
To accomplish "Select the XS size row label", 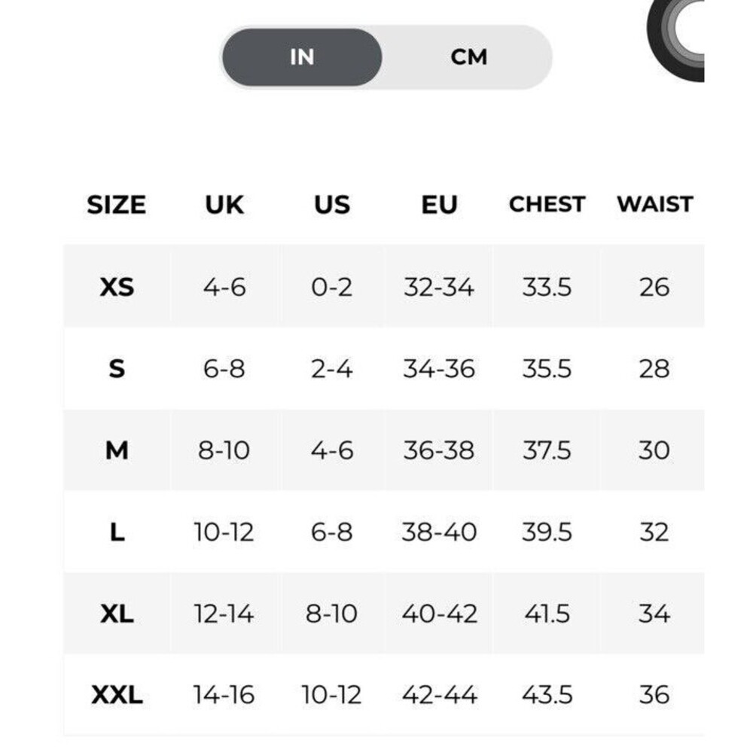I will (x=117, y=287).
